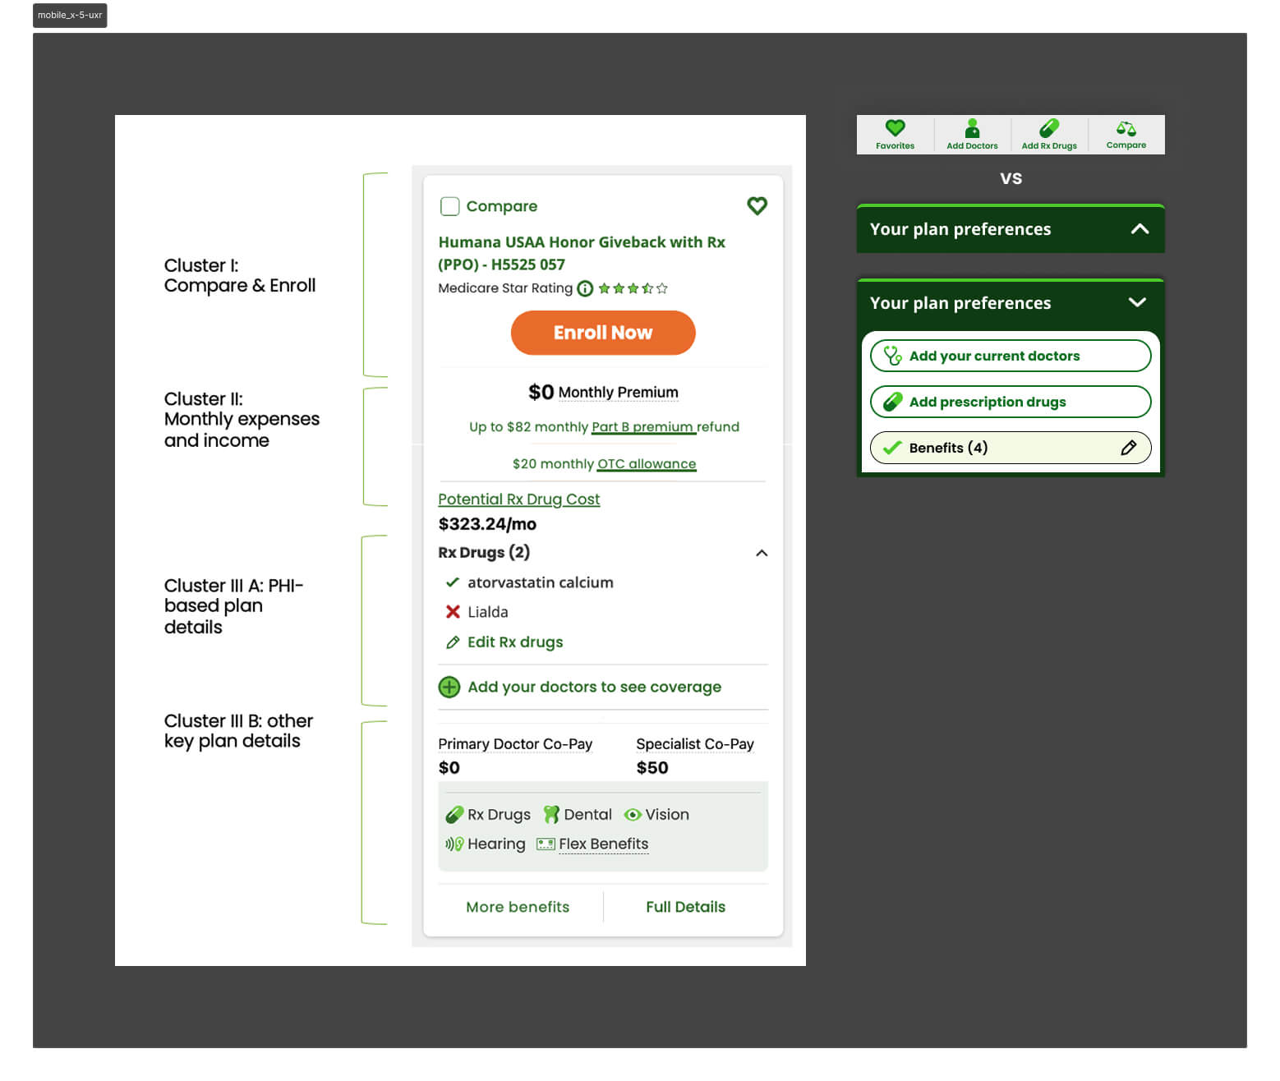Click the pill icon on Add prescription drugs
Screen dimensions: 1280x1081
[892, 402]
